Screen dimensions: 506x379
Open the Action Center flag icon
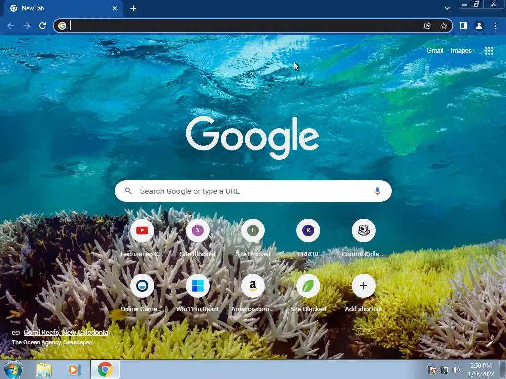point(432,370)
